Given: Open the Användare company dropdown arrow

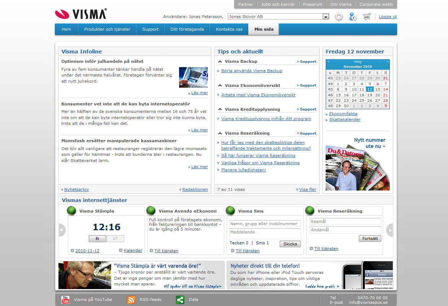Looking at the screenshot, I should click(326, 17).
